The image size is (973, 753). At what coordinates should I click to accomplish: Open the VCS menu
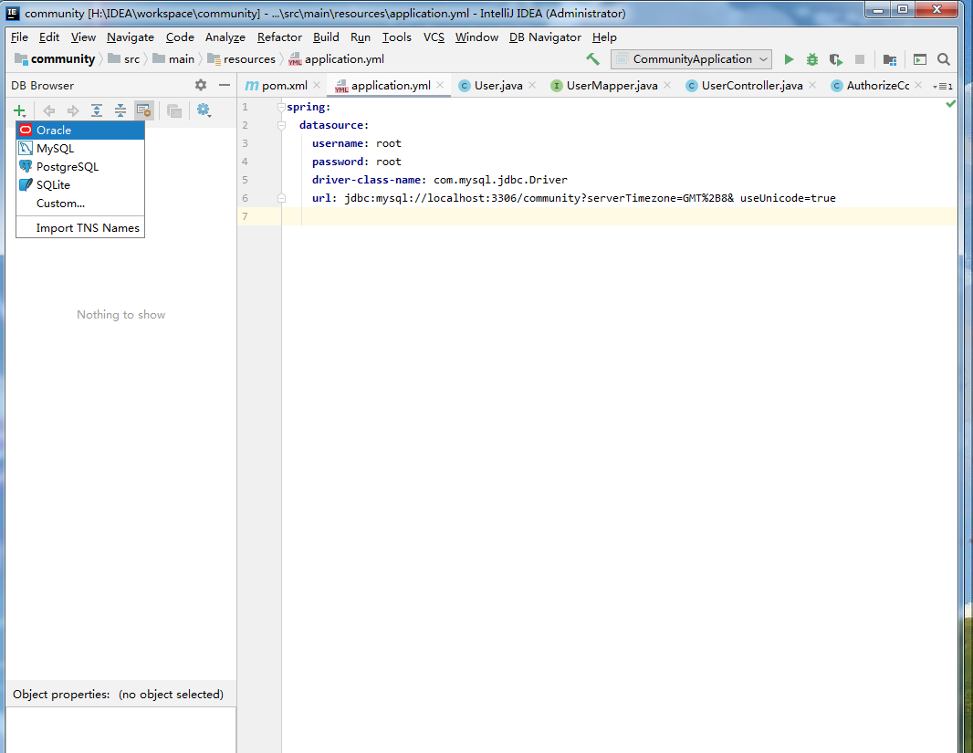point(434,37)
